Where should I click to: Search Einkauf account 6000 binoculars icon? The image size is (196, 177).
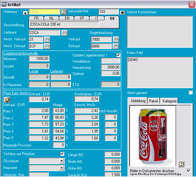click(116, 46)
